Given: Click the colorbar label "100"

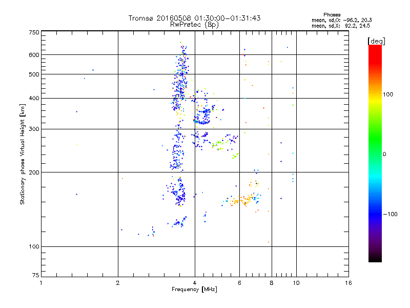Looking at the screenshot, I should coord(388,94).
